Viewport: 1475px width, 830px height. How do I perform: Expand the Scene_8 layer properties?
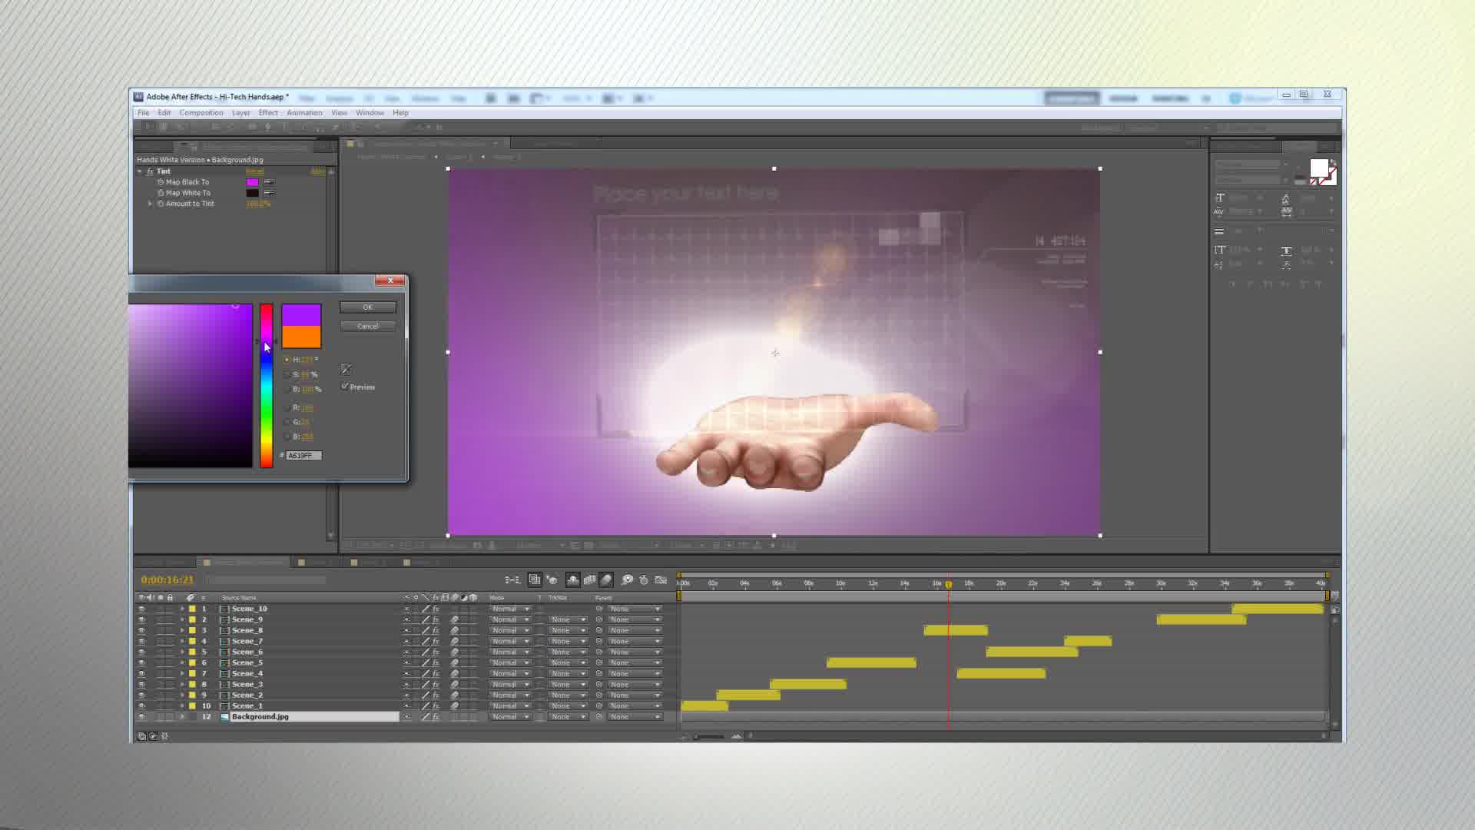coord(182,630)
